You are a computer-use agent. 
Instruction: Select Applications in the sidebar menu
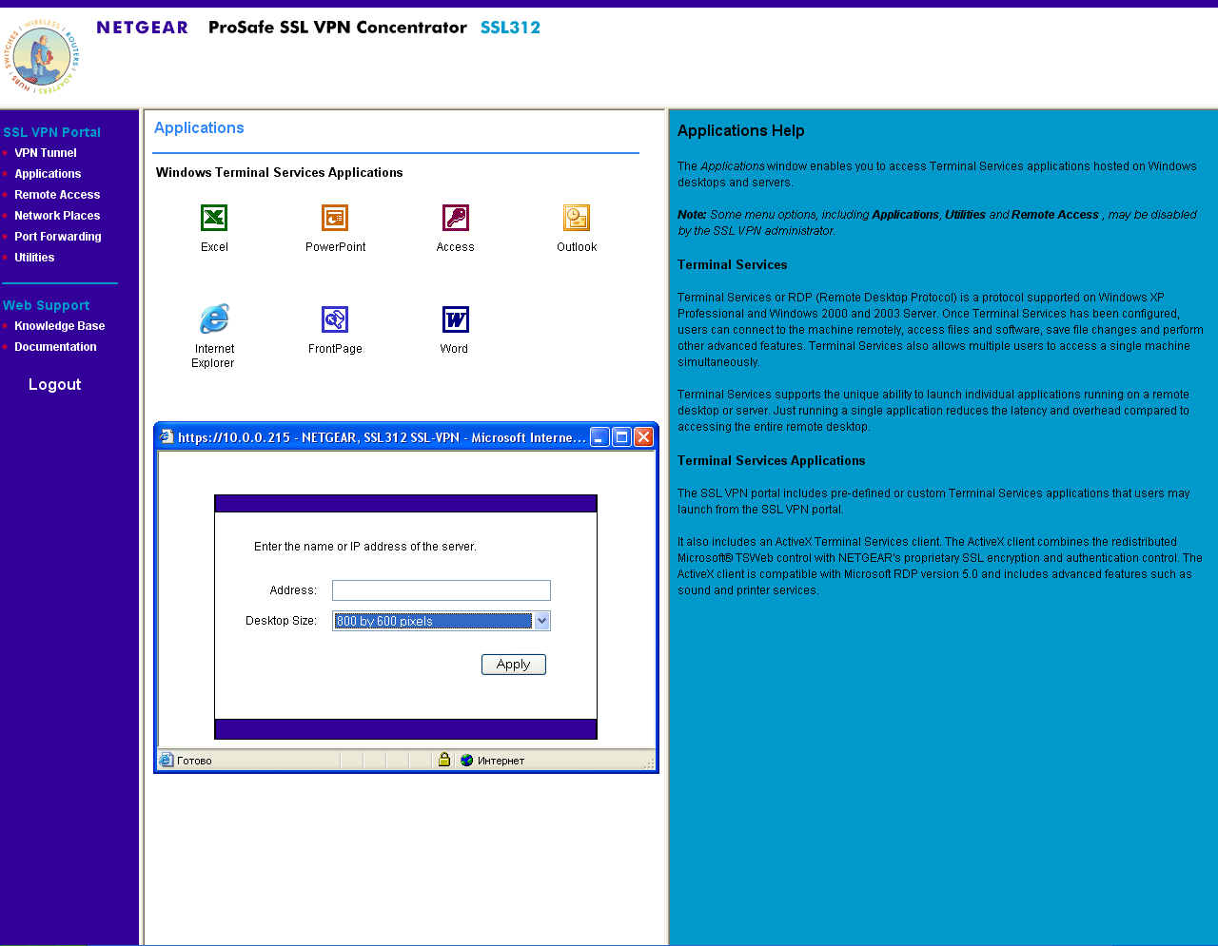click(x=48, y=174)
